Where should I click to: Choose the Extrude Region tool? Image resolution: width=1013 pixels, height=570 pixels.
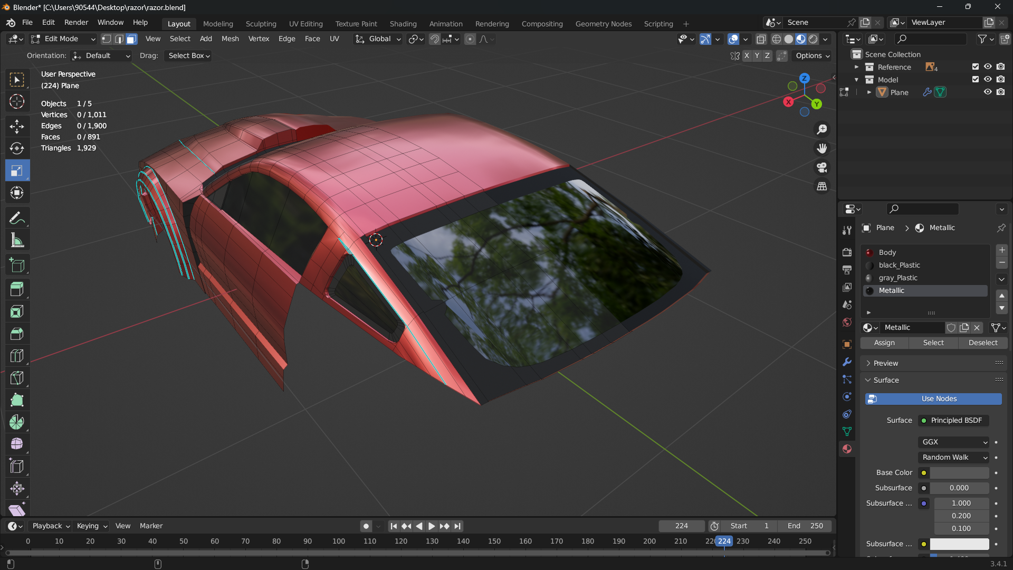pos(17,289)
